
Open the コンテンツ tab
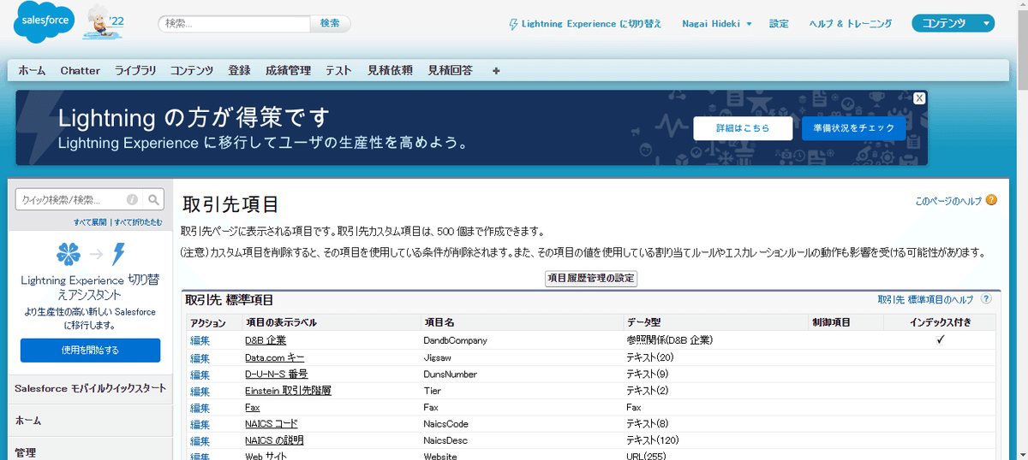point(192,70)
